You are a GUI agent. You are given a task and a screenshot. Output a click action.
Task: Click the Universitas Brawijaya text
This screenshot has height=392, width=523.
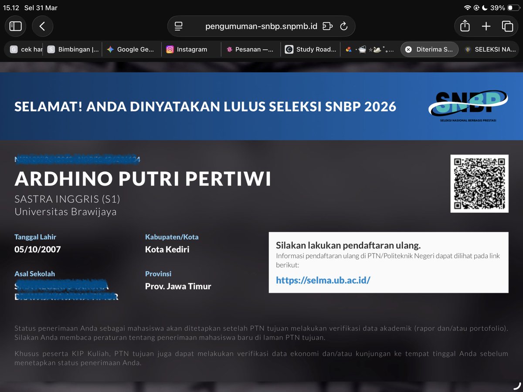click(x=65, y=212)
